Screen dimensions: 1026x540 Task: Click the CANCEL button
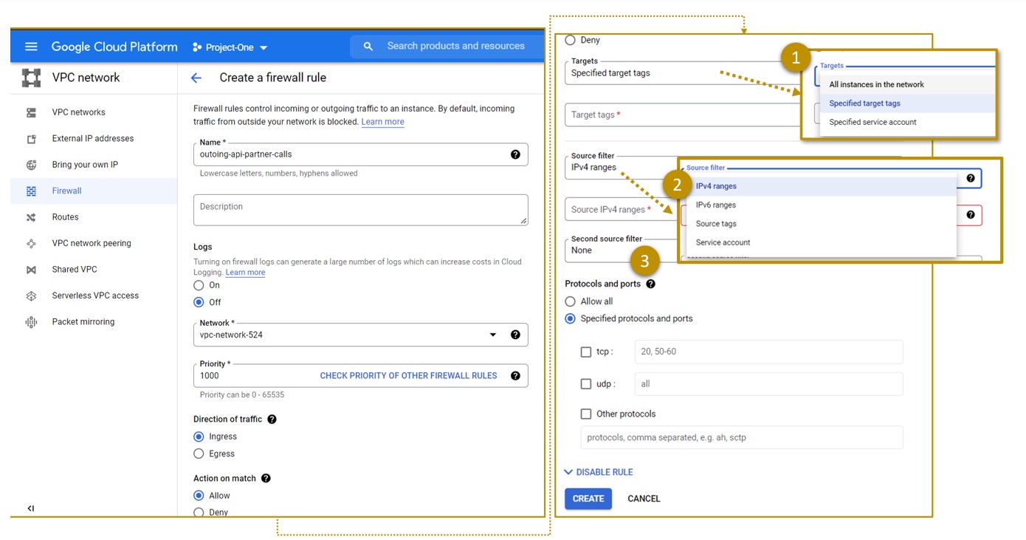[644, 499]
